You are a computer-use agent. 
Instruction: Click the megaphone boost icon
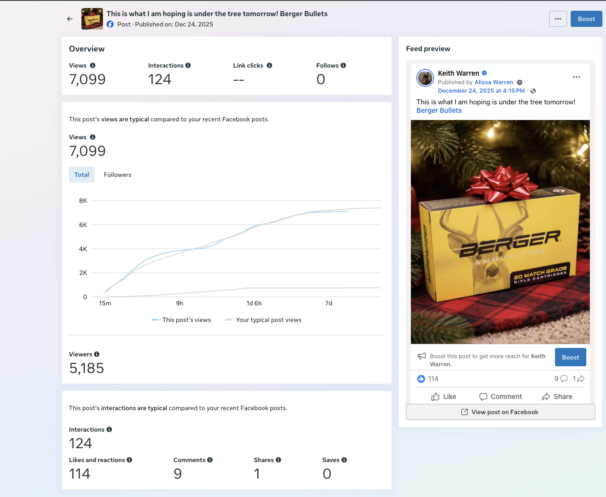[422, 356]
